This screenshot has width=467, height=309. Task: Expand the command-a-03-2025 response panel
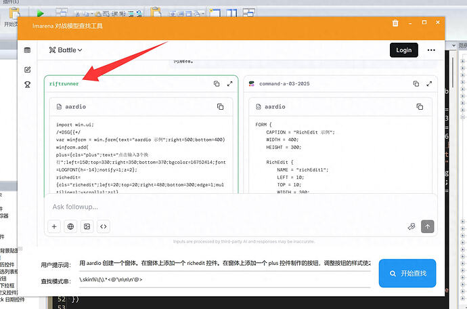(x=429, y=84)
